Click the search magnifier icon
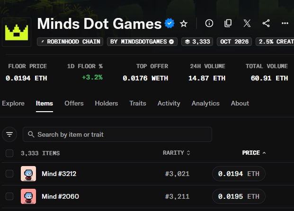 point(31,134)
